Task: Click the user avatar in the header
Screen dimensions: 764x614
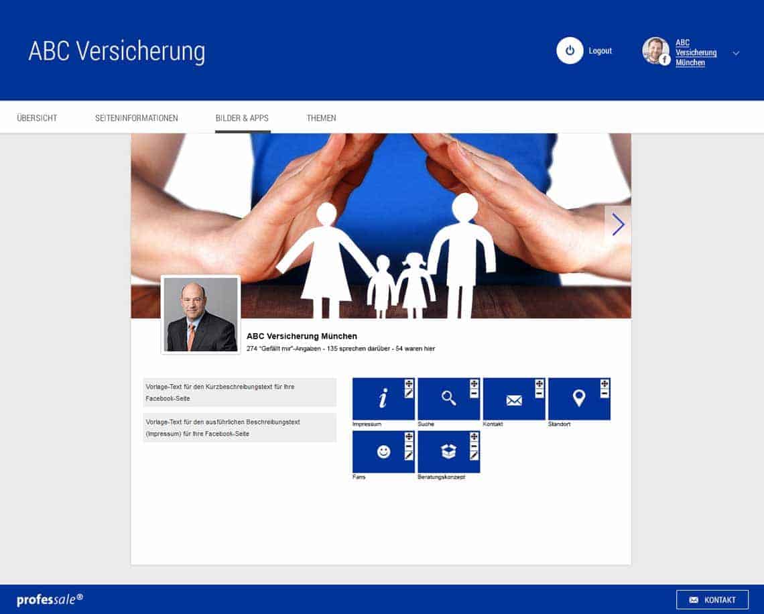Action: [x=656, y=51]
